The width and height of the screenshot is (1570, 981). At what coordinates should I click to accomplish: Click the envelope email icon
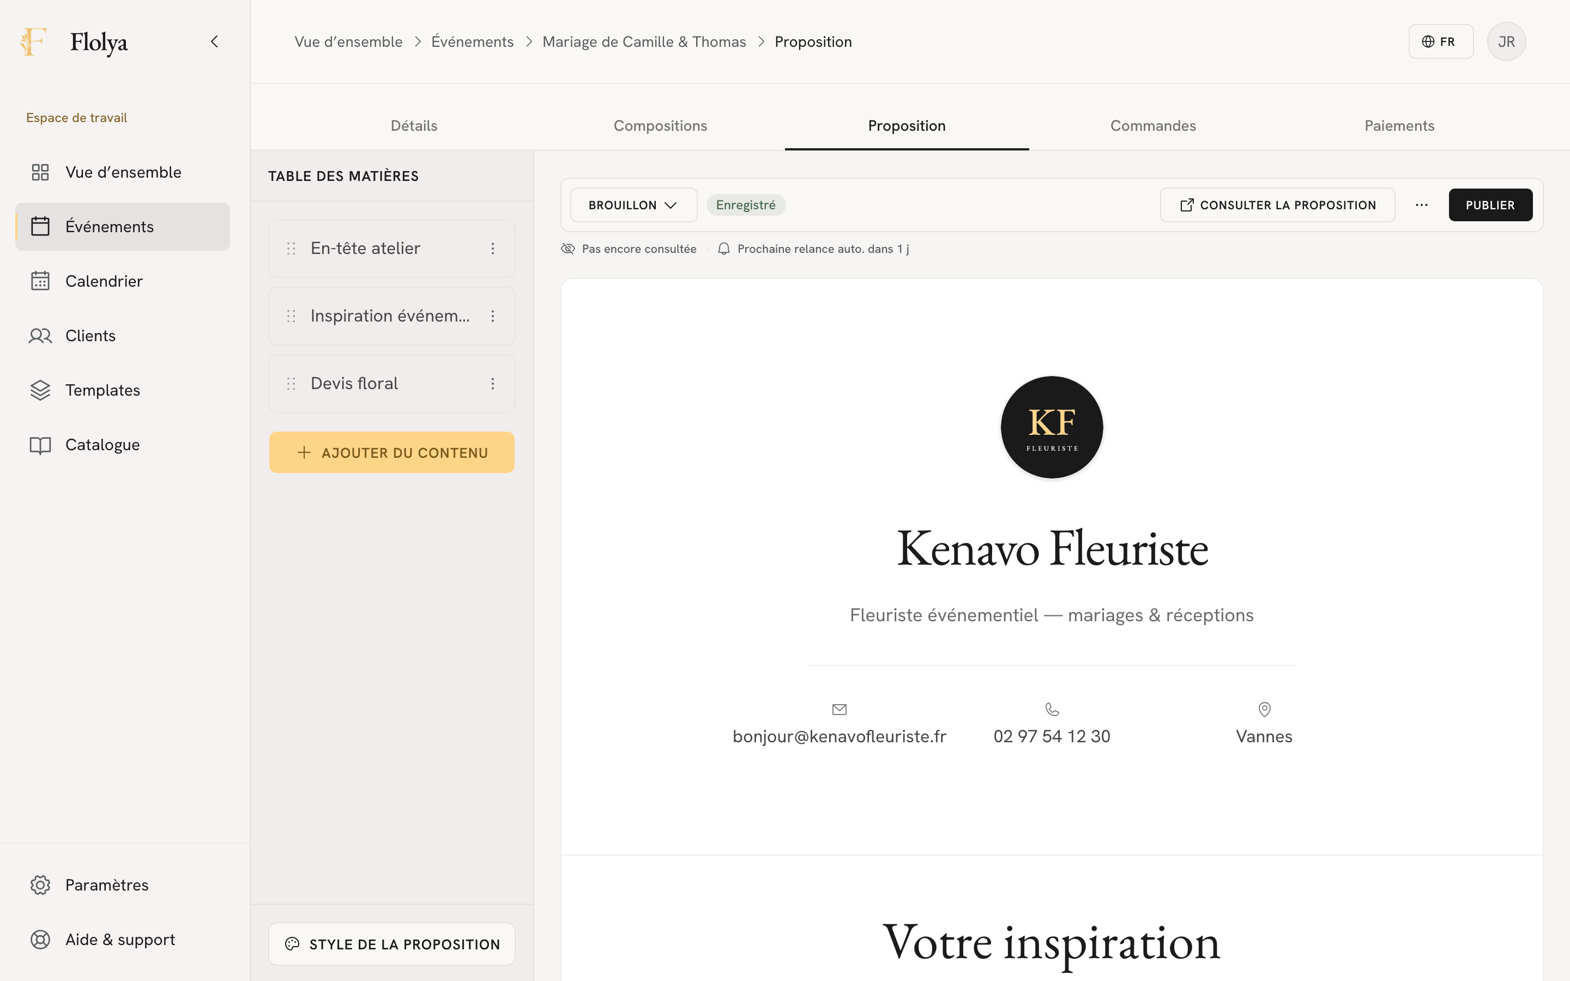(840, 709)
